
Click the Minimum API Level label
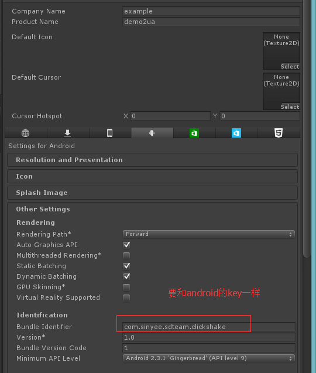click(48, 358)
